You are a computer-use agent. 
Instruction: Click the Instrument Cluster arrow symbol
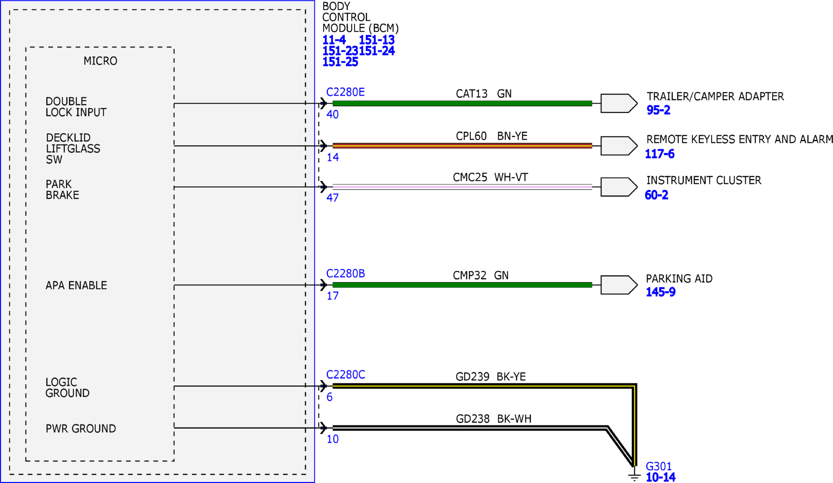pos(619,187)
